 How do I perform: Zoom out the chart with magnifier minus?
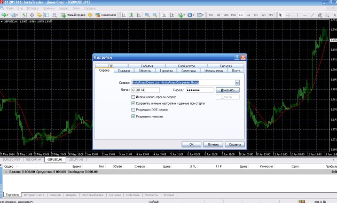click(155, 15)
